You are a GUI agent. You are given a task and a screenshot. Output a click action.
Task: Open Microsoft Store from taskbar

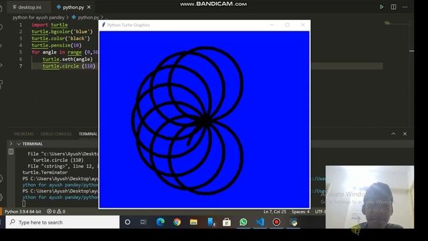tap(227, 222)
